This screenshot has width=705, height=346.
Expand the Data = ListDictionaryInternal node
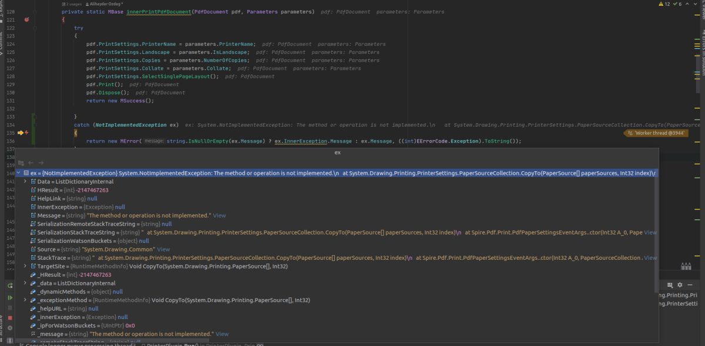coord(25,182)
